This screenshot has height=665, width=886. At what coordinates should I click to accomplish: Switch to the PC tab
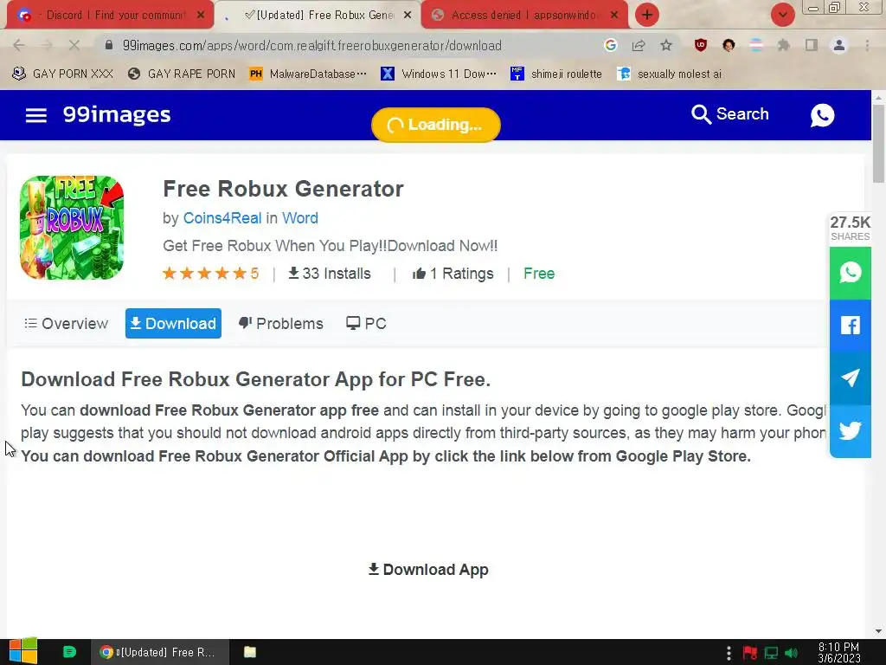[366, 324]
